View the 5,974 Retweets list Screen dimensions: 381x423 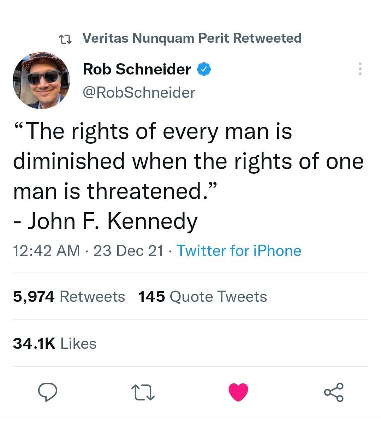pyautogui.click(x=69, y=297)
